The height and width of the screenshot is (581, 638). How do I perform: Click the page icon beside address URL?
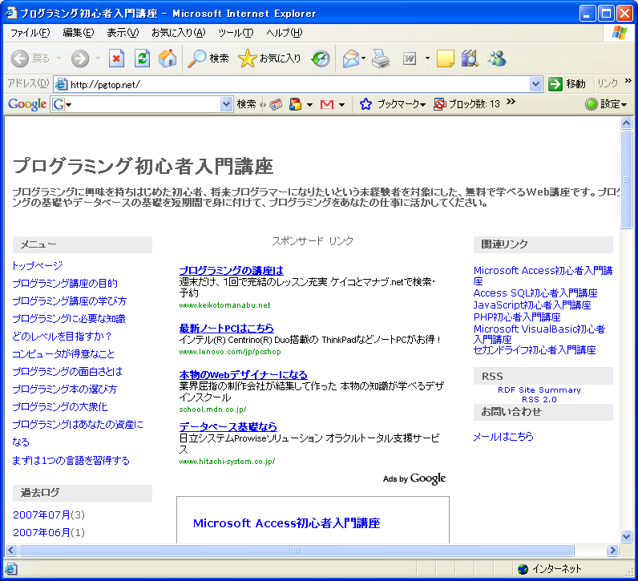tap(61, 84)
